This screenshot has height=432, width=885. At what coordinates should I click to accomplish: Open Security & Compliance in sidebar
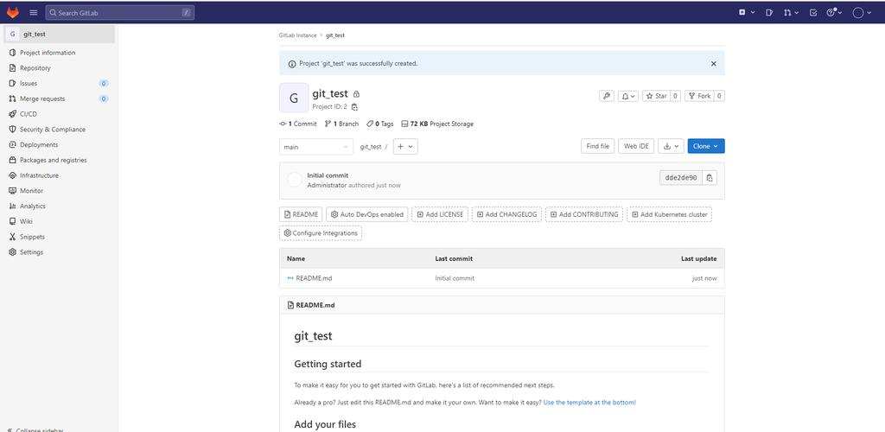tap(53, 129)
